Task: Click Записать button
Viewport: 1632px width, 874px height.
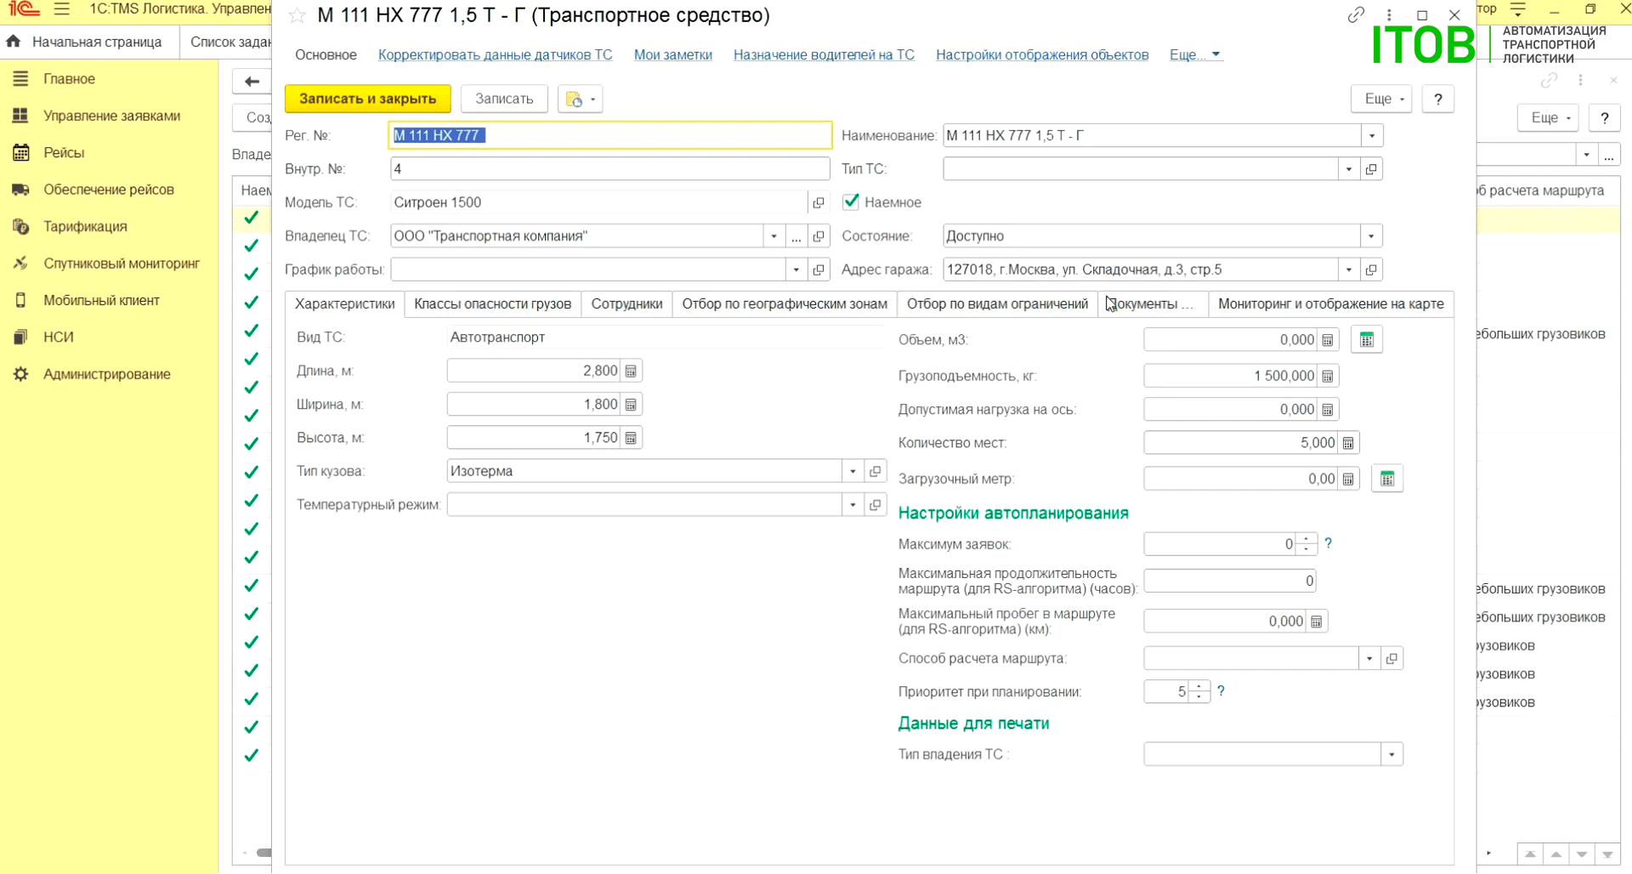Action: click(x=504, y=99)
